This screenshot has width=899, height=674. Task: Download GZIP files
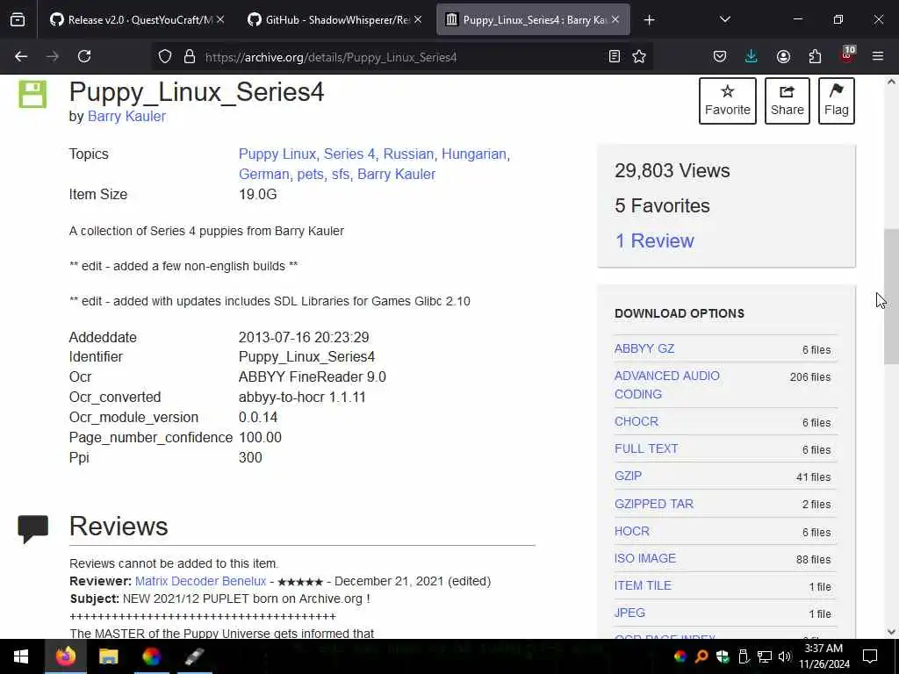click(628, 477)
